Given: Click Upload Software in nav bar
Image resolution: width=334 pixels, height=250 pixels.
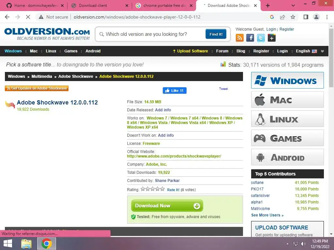Looking at the screenshot, I should tap(190, 51).
